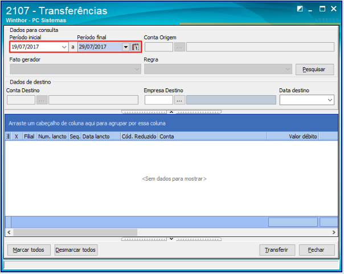Viewport: 344px width, 274px height.
Task: Click the horizontal scrollbar thumb
Action: click(75, 232)
